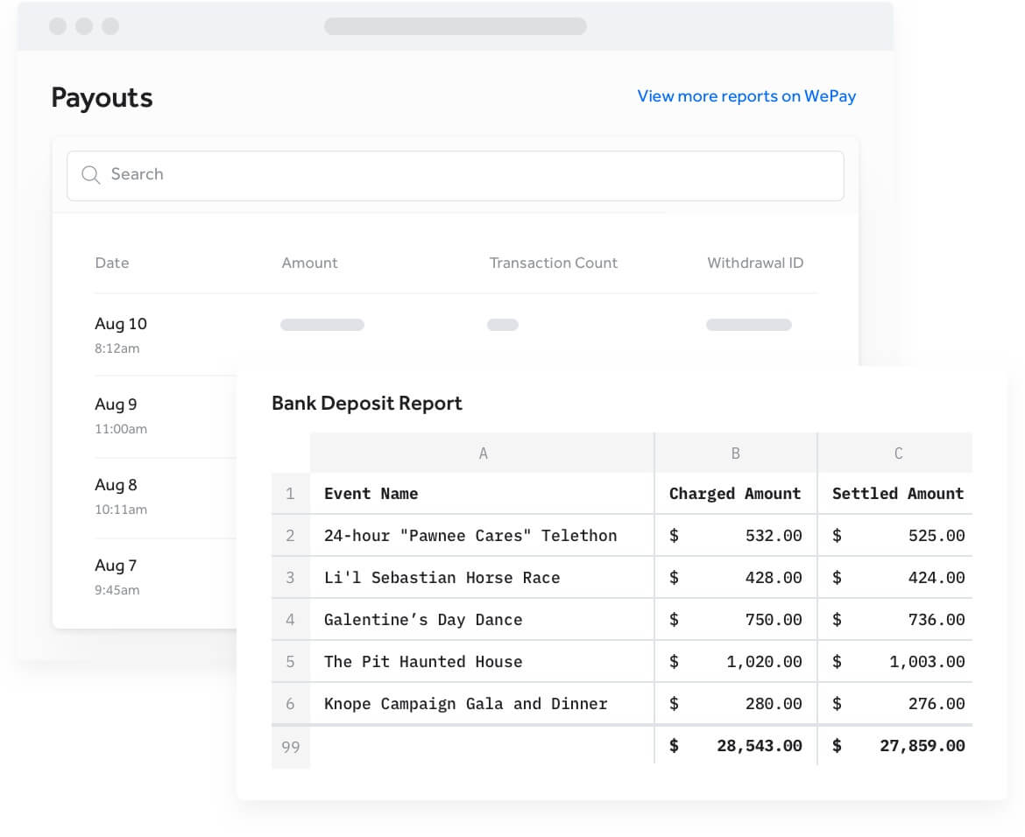1025x837 pixels.
Task: Click the search magnifier icon
Action: (x=90, y=175)
